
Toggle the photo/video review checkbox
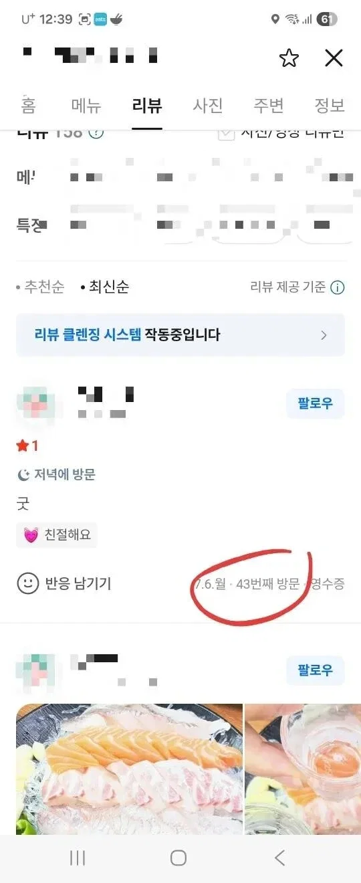[226, 133]
